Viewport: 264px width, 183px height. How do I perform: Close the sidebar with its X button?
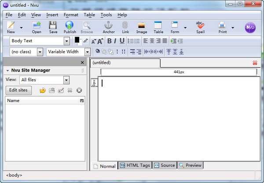[x=82, y=62]
